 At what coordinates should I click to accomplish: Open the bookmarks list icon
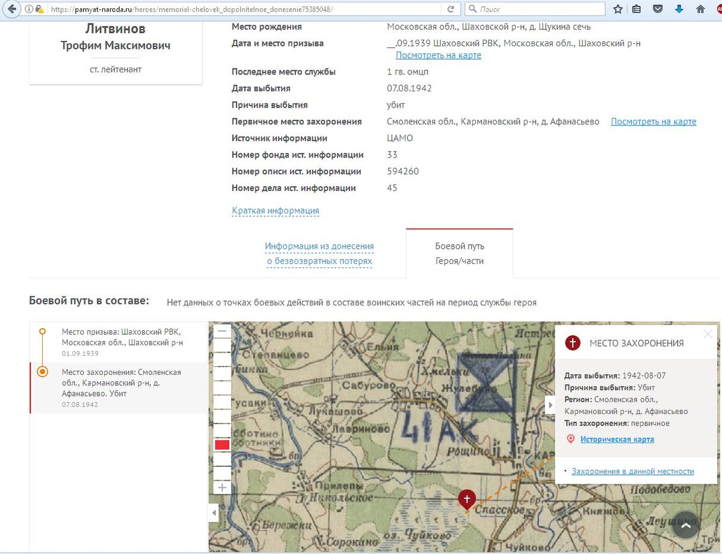(637, 9)
